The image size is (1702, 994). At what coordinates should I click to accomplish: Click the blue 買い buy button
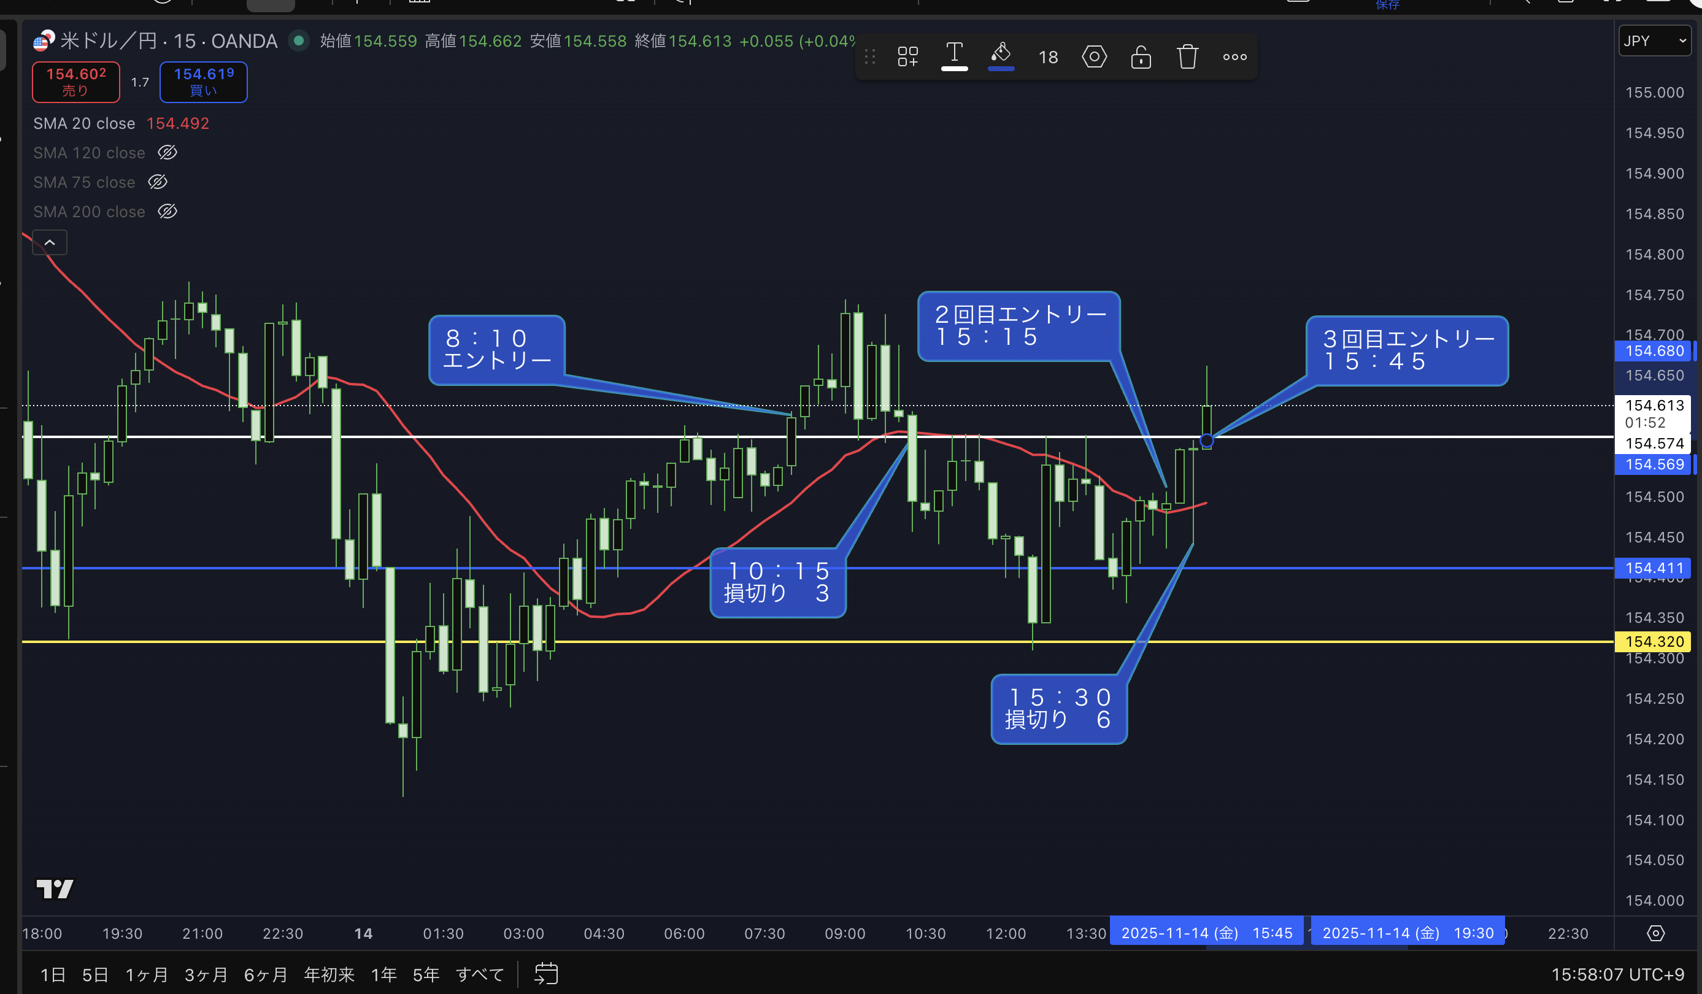point(203,82)
